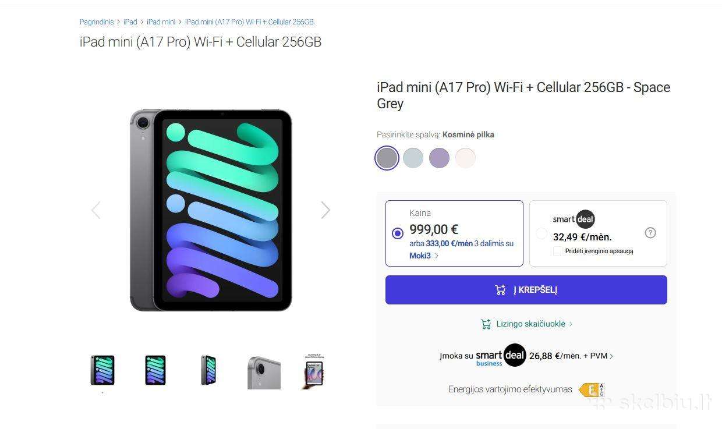Viewport: 722px width, 429px height.
Task: Open the smart deal help question mark
Action: tap(650, 233)
